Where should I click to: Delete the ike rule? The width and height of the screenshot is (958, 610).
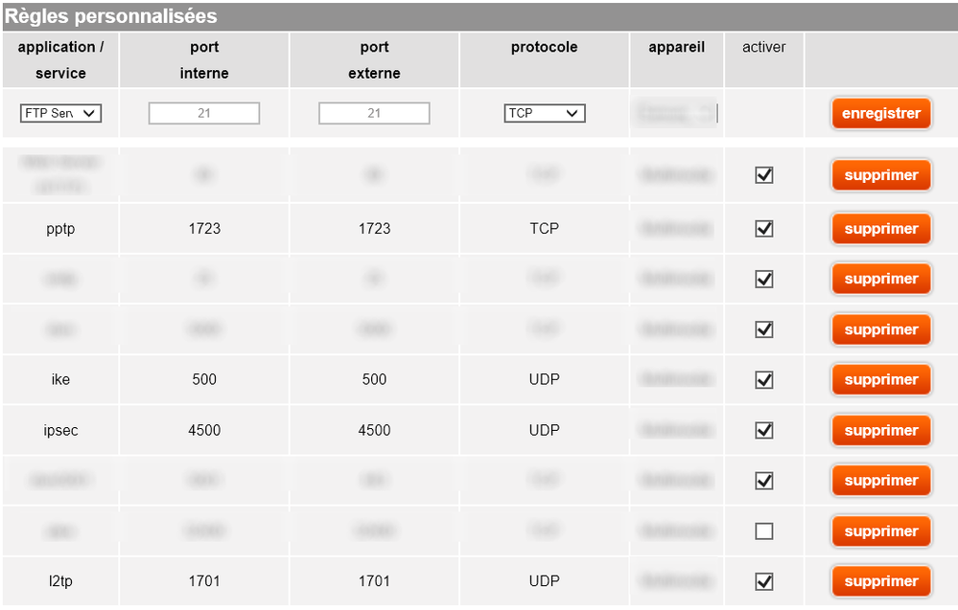[x=880, y=380]
